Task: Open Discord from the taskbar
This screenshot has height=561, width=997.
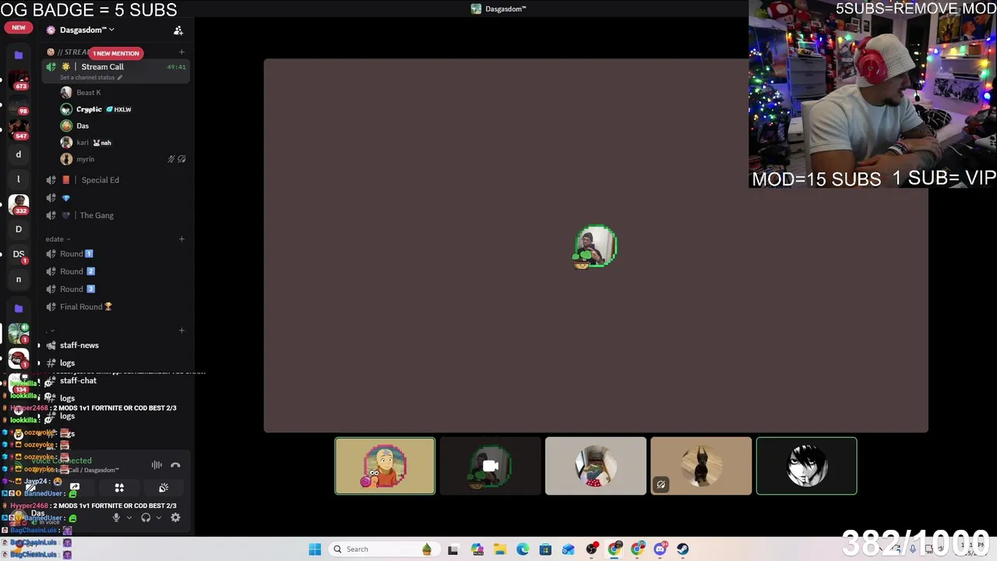Action: click(x=660, y=549)
